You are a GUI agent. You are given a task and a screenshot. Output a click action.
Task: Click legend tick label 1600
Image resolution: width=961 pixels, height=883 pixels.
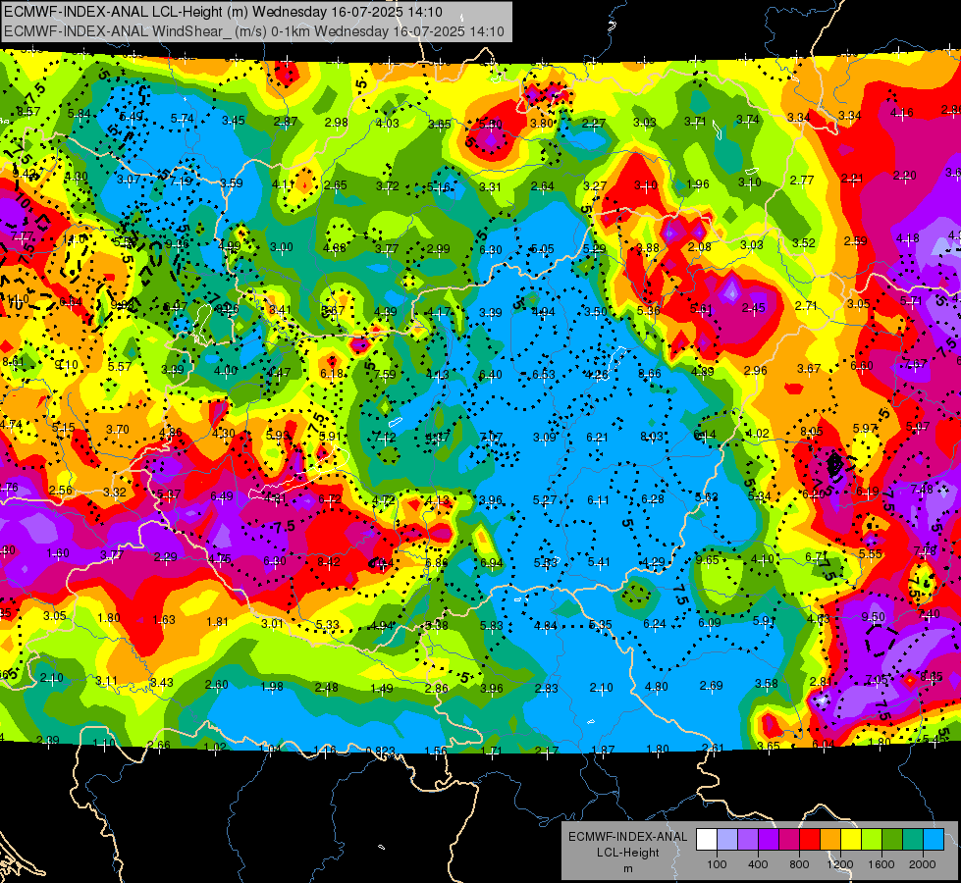pos(881,864)
